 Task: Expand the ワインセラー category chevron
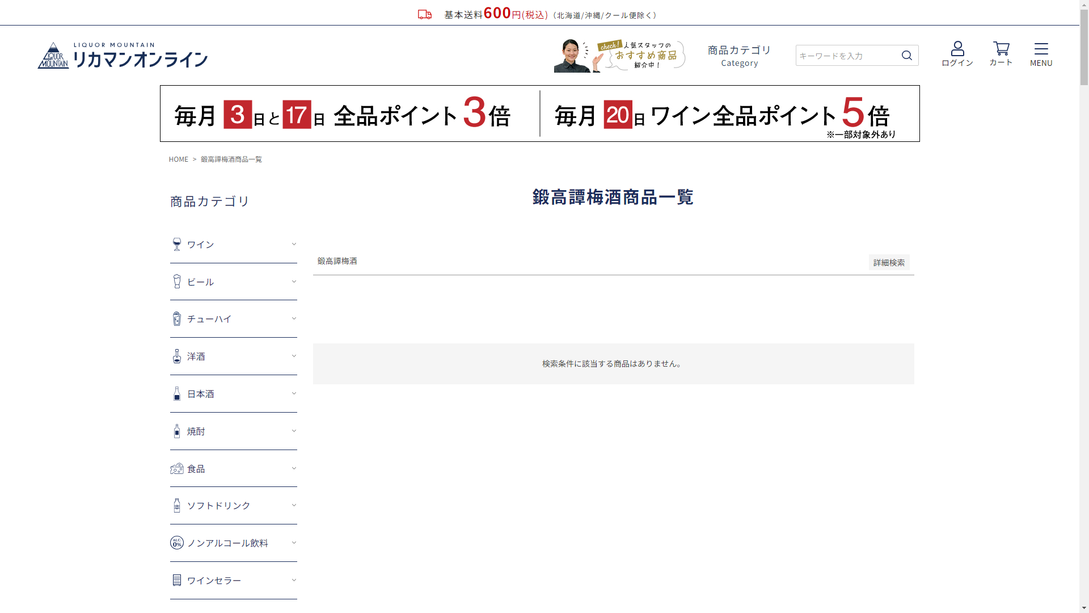294,580
